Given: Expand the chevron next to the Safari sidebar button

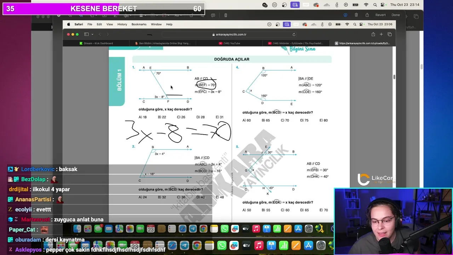Looking at the screenshot, I should point(92,34).
